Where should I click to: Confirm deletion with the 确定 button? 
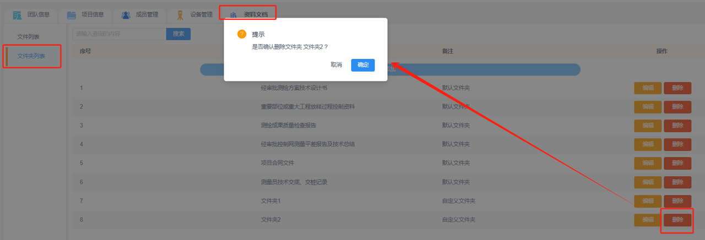coord(363,65)
